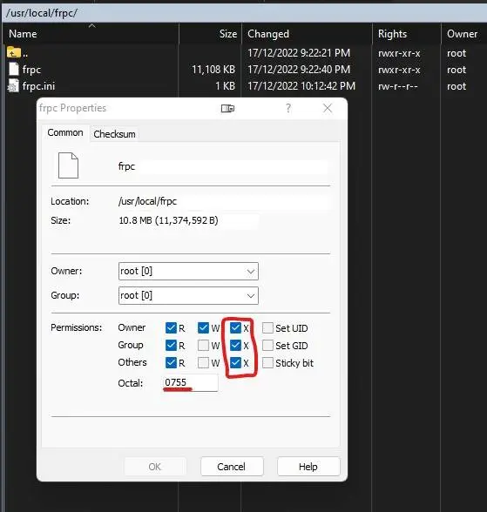Select the frpc.ini file icon
487x512 pixels.
(13, 86)
